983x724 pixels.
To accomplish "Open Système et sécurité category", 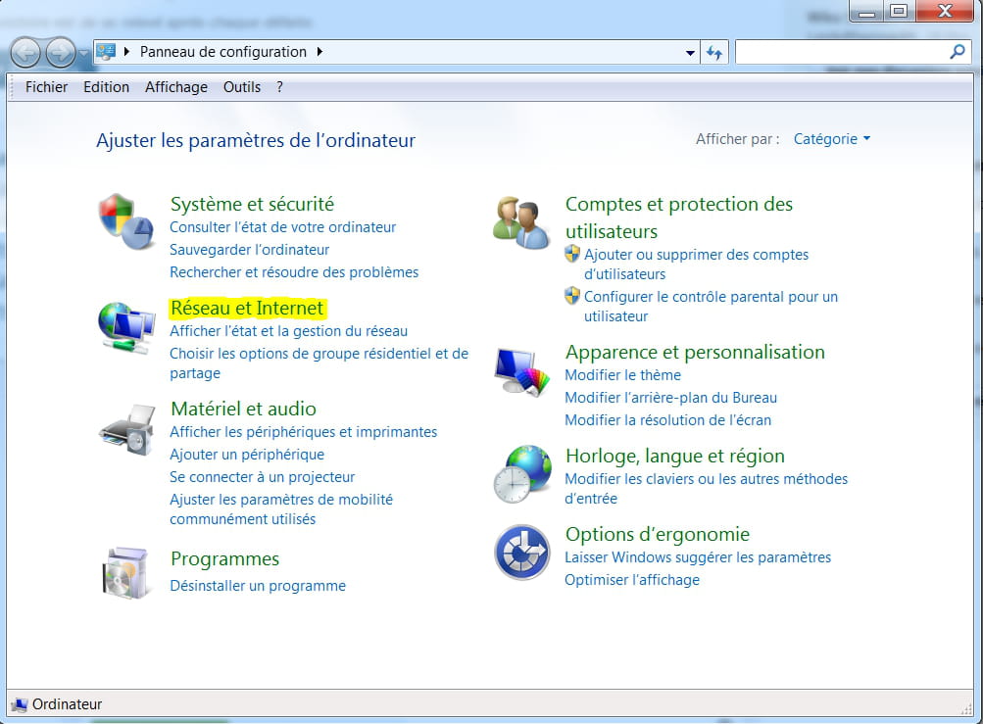I will tap(252, 205).
